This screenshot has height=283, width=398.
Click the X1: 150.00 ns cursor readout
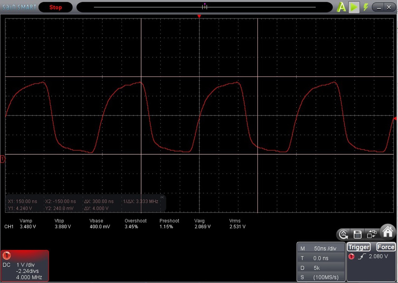click(23, 202)
